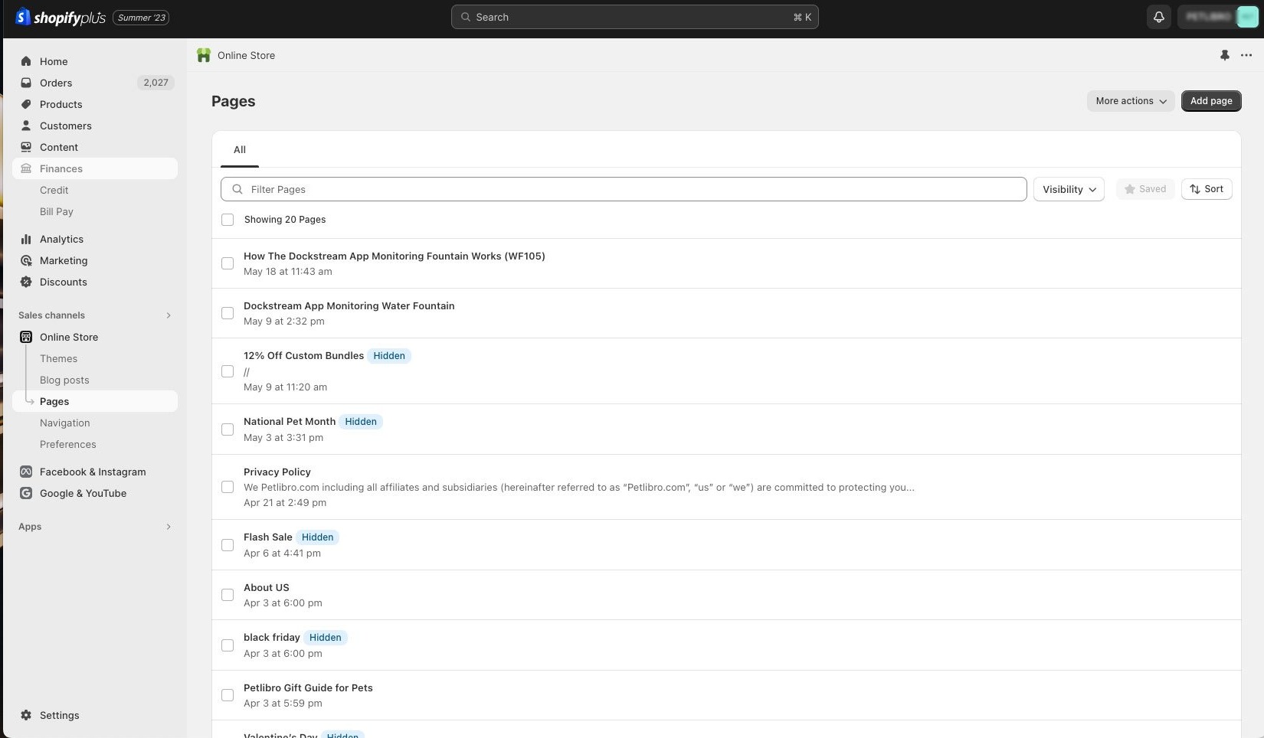Open the notifications bell
This screenshot has height=738, width=1264.
coord(1158,17)
